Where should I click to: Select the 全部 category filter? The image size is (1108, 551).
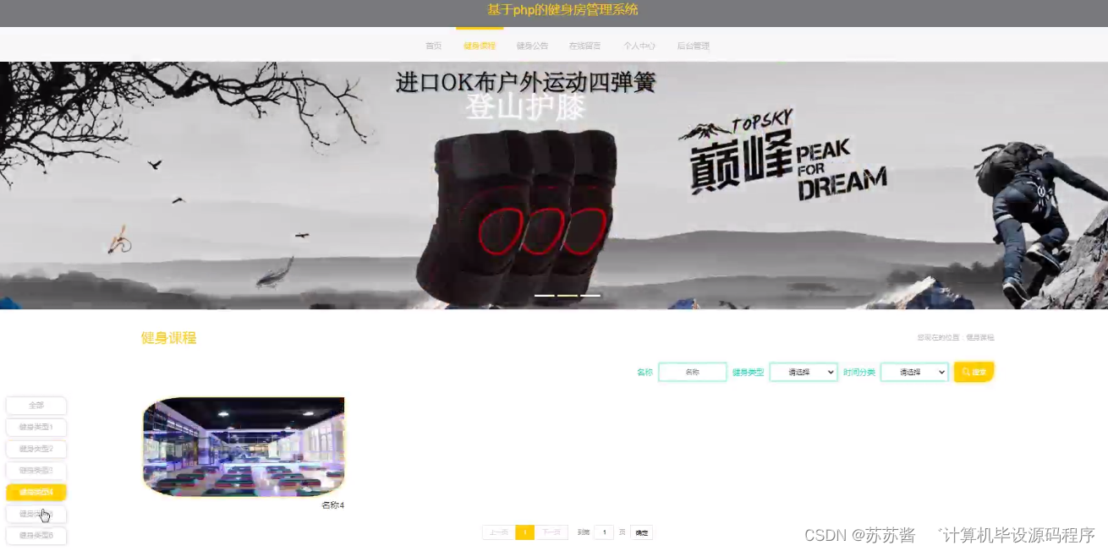(x=36, y=405)
